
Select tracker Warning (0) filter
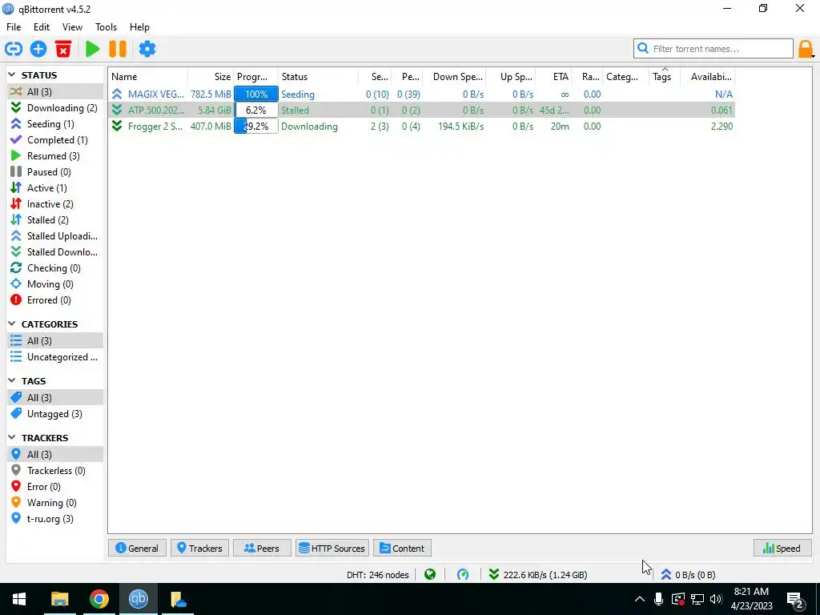(x=55, y=503)
